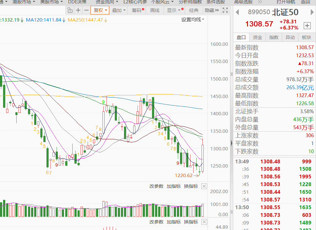The image size is (316, 230).
Task: Open DDE决策 menu
Action: point(78,2)
